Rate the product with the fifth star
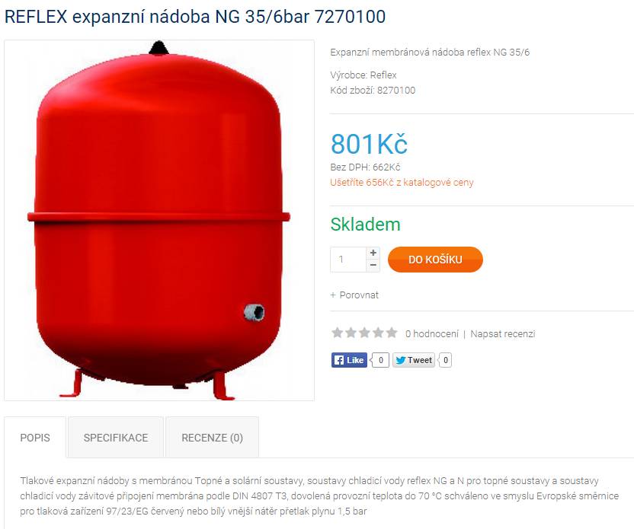The height and width of the screenshot is (529, 634). click(x=392, y=333)
